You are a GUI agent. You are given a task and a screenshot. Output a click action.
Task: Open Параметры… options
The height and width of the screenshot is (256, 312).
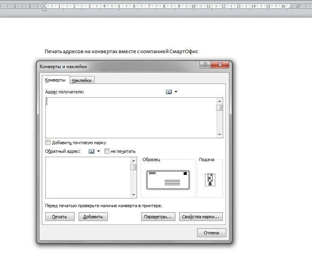[158, 217]
